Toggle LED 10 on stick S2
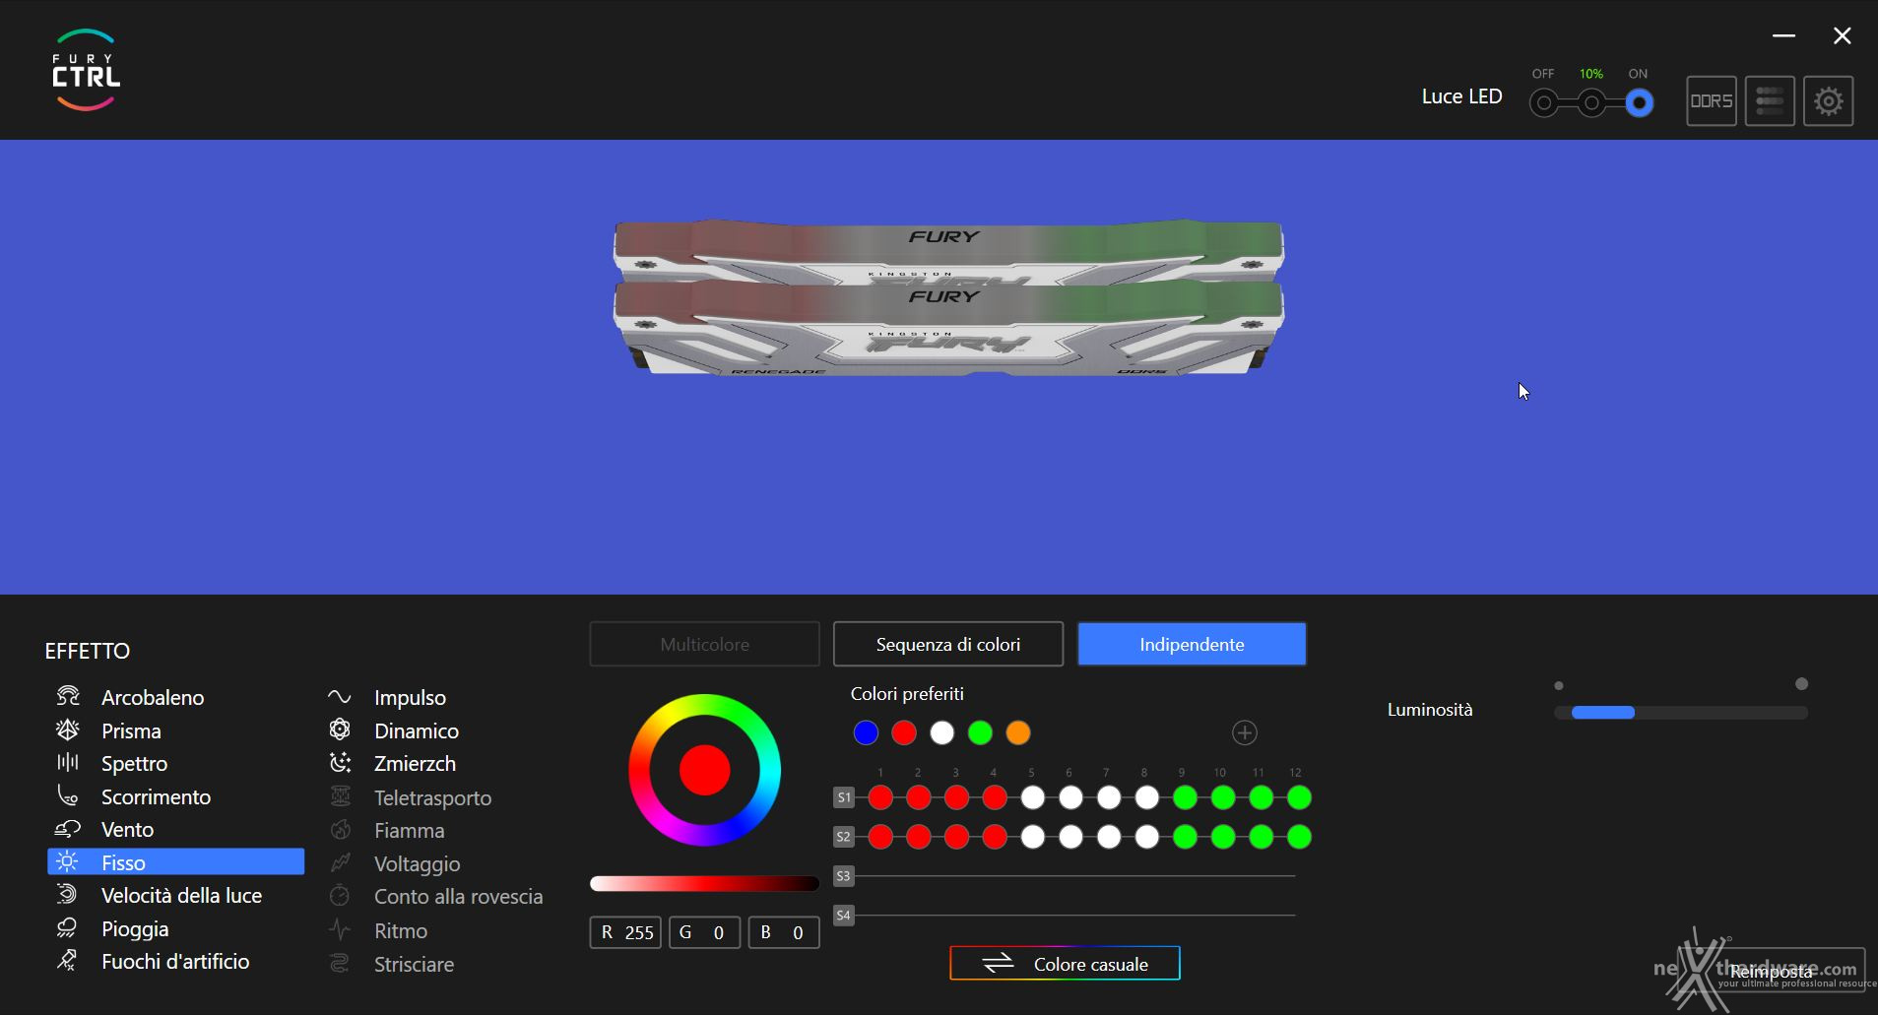 point(1223,837)
